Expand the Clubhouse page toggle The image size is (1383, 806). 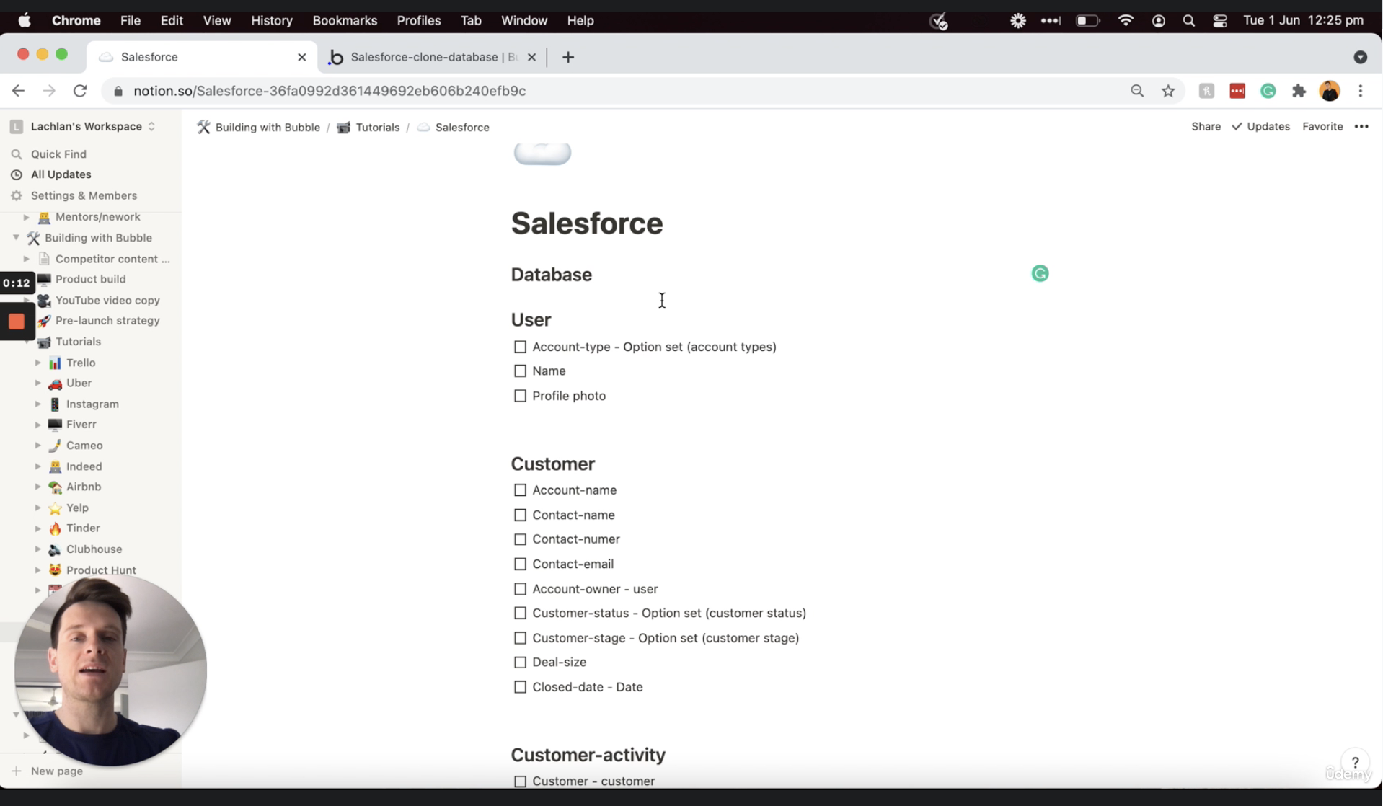click(37, 549)
